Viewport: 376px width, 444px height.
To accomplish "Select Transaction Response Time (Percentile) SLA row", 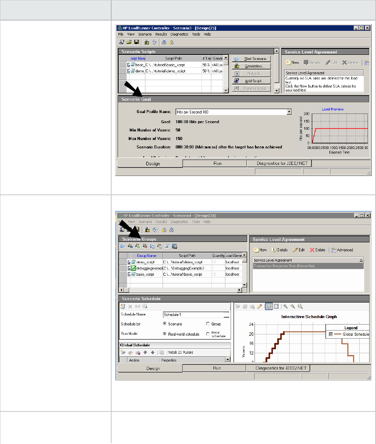I will pos(308,266).
